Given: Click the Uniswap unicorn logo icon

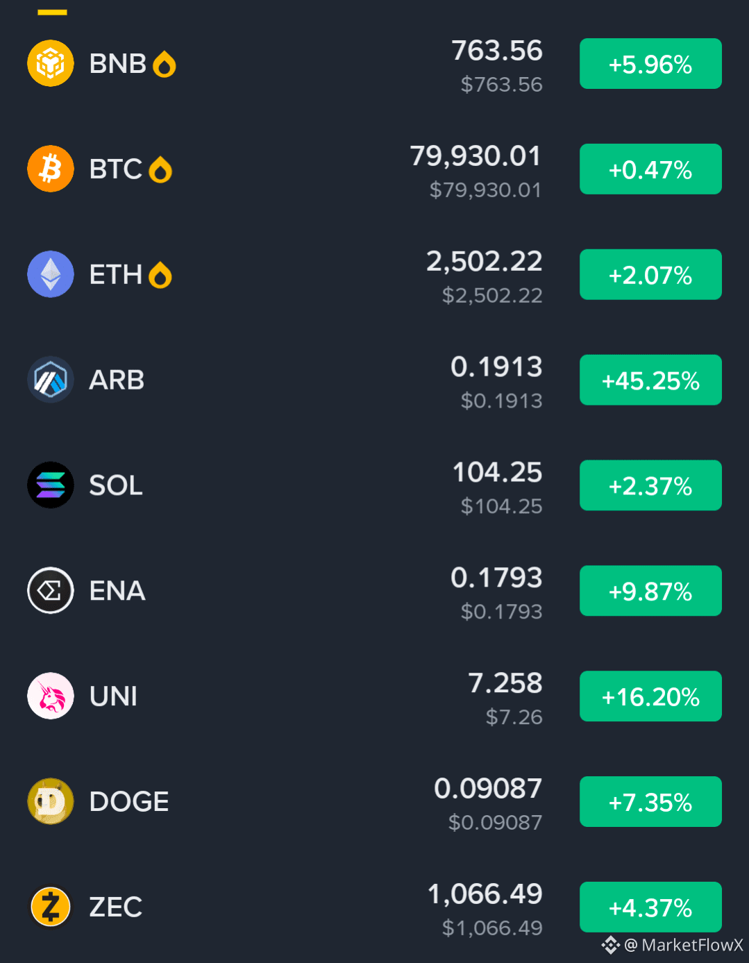Looking at the screenshot, I should 51,696.
